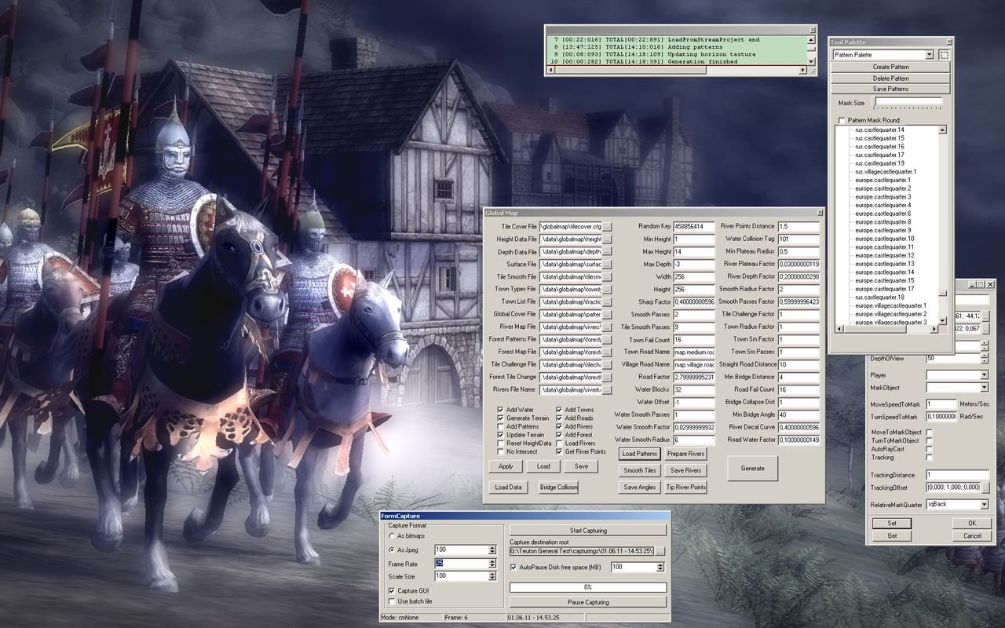Click browse button beside Tile Cover File
The image size is (1005, 628).
pos(607,227)
